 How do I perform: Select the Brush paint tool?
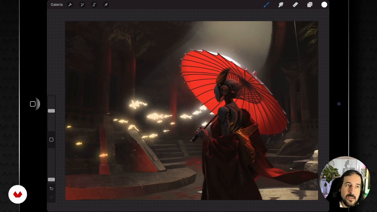coord(266,5)
